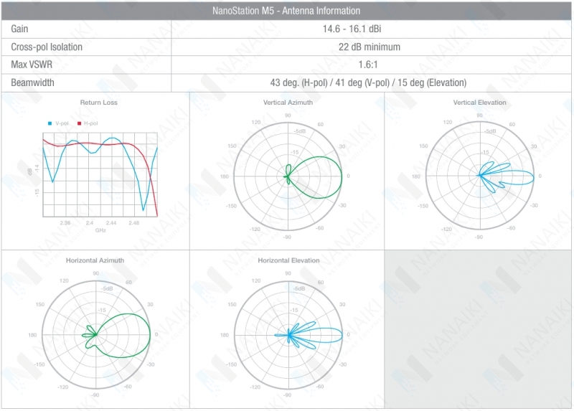Click the blue Vertical Elevation polar plot

[480, 176]
